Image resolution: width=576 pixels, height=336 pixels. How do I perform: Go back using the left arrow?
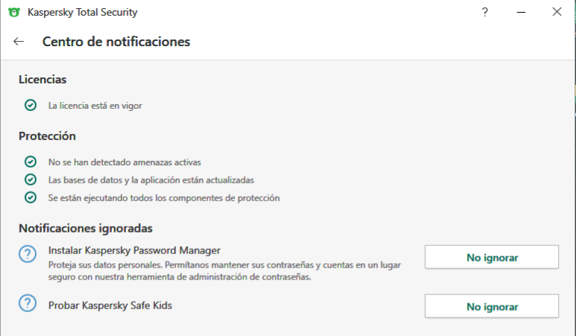coord(19,42)
